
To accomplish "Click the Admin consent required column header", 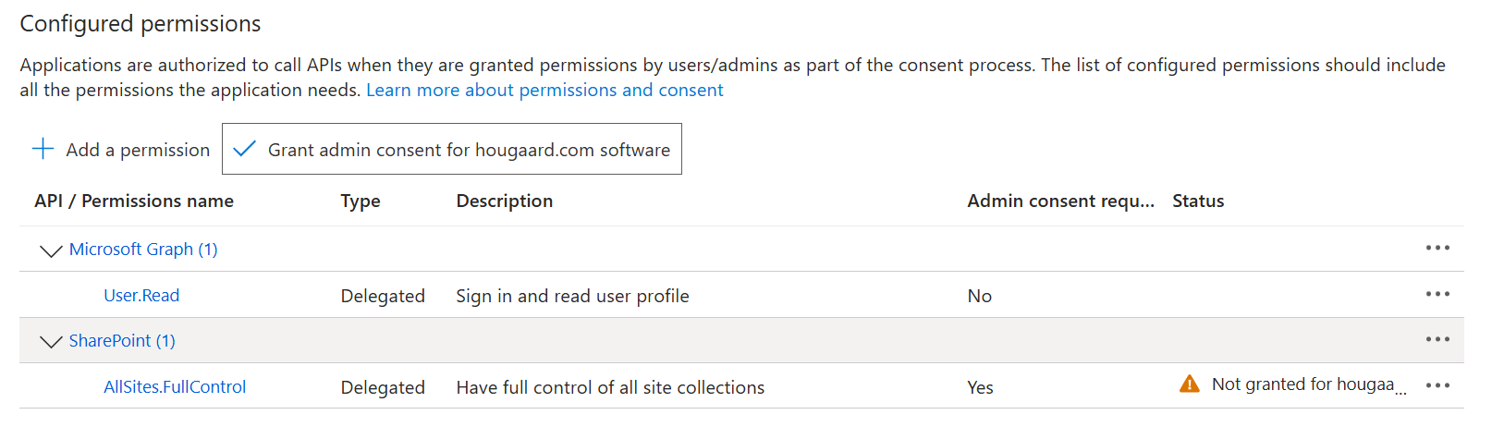I will [x=1061, y=201].
